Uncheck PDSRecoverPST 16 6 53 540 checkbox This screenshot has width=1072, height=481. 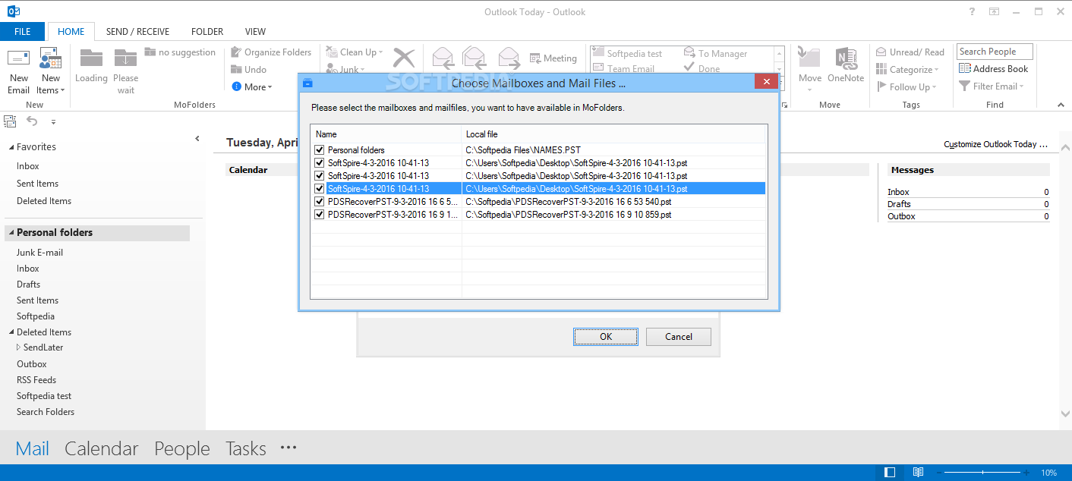point(320,202)
